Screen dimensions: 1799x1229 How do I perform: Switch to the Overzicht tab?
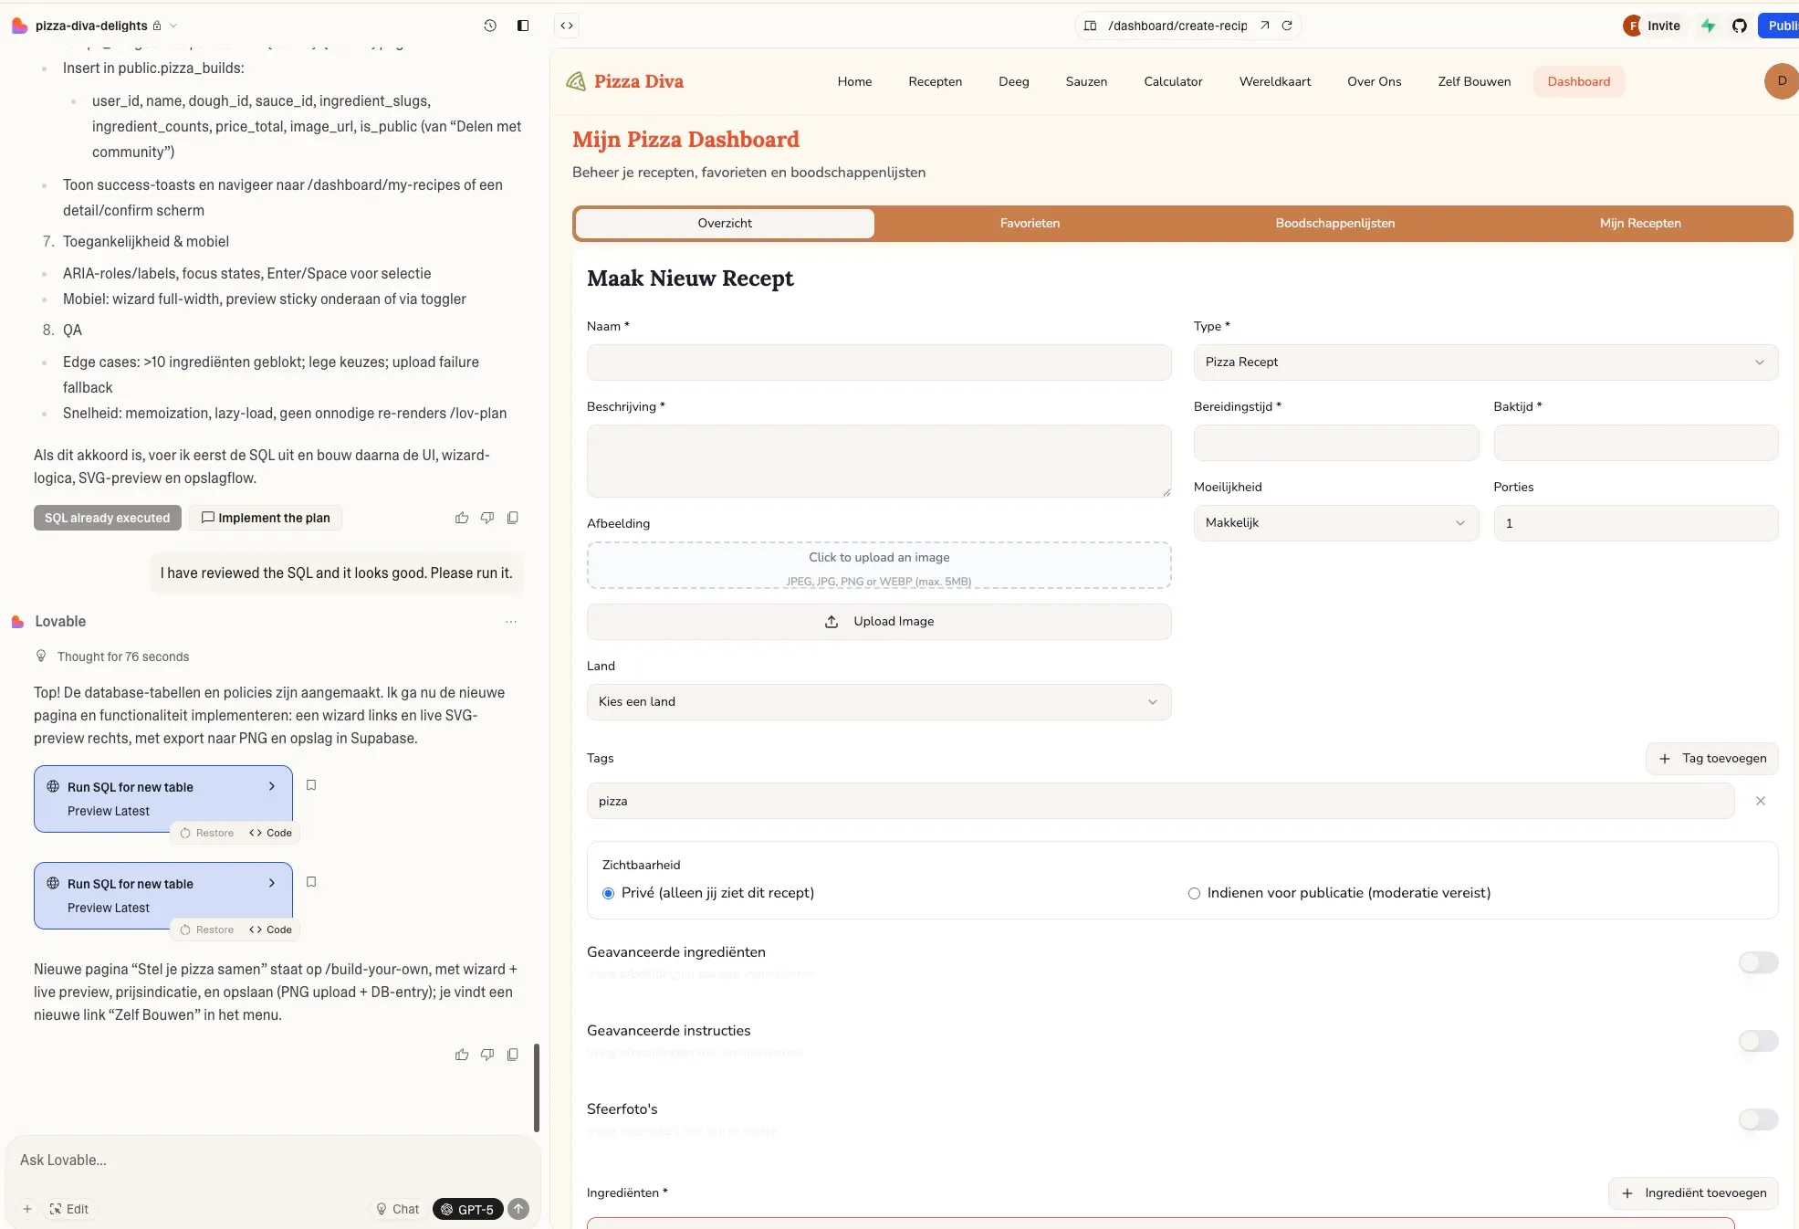point(725,224)
